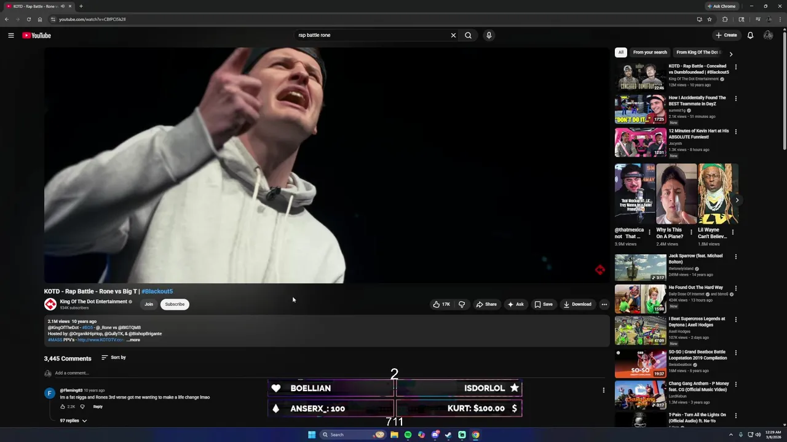Click Ask Chrome button
This screenshot has height=442, width=787.
[x=721, y=6]
